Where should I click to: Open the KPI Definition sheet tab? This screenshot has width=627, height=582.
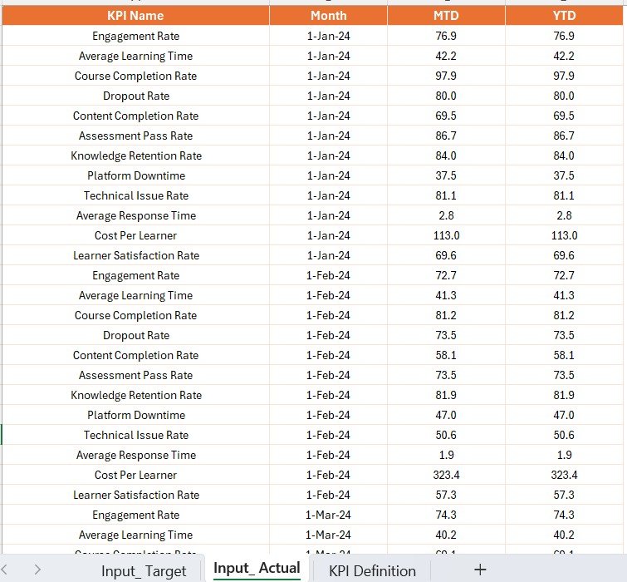372,570
